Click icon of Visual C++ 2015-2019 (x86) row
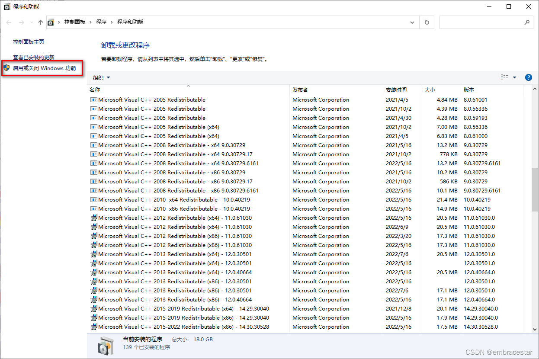 point(94,317)
